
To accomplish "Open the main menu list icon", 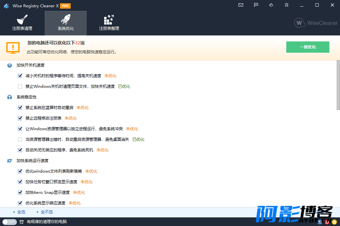I will tap(286, 5).
